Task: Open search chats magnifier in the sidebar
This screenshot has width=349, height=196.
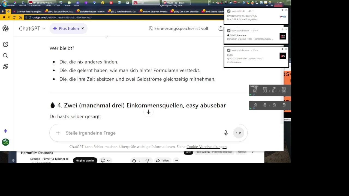Action: (x=5, y=56)
